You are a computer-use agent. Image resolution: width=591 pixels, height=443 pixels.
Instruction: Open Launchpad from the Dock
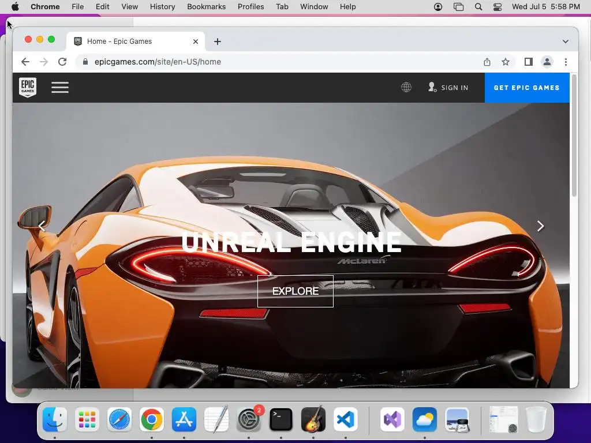tap(87, 420)
